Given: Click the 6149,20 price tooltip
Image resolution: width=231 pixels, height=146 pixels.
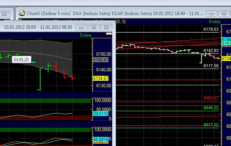Looking at the screenshot, I should click(x=21, y=60).
